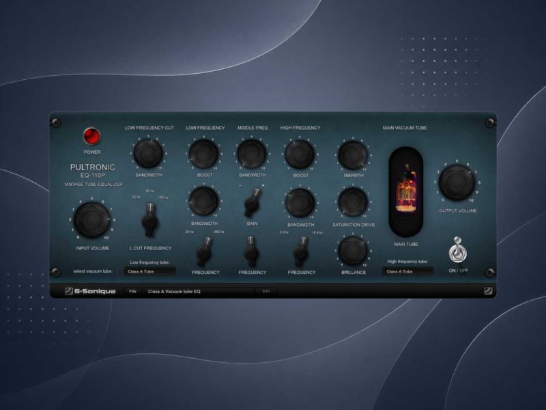Click the Low Frequency Cut BANDWIDTH knob
The width and height of the screenshot is (546, 410).
coord(148,154)
